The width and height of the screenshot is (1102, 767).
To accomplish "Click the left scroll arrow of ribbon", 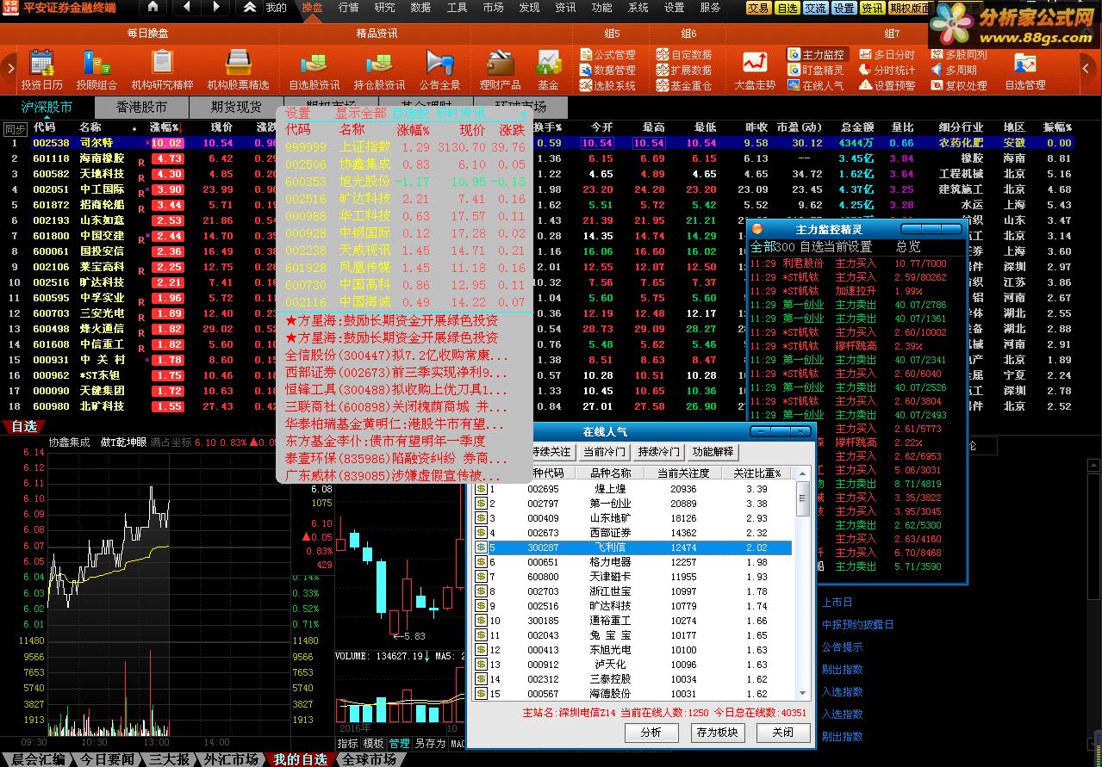I will (9, 69).
